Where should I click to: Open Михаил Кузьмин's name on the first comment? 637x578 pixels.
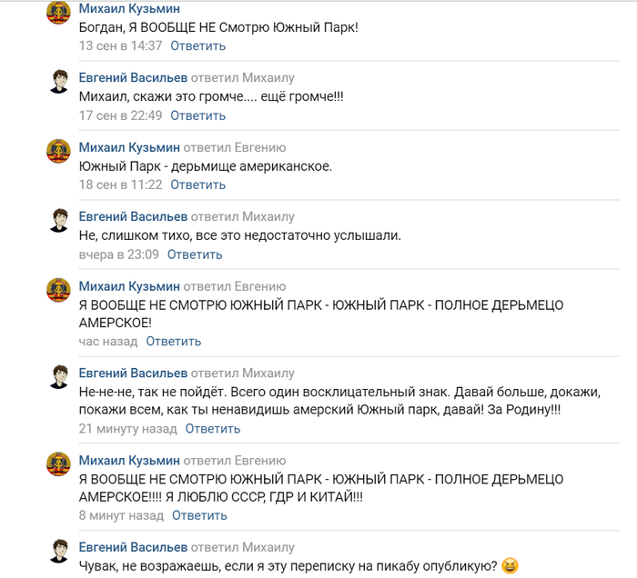(x=128, y=8)
